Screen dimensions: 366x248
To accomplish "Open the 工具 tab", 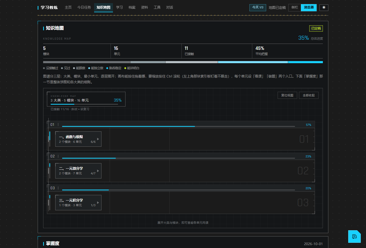I will click(x=157, y=8).
